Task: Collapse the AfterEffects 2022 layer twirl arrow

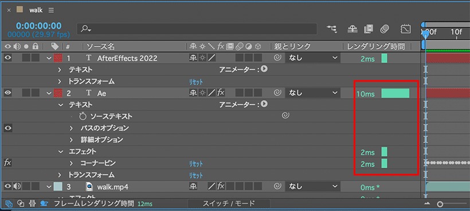Action: point(49,58)
